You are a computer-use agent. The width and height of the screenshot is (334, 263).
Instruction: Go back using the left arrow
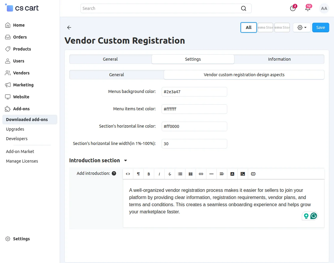point(69,27)
